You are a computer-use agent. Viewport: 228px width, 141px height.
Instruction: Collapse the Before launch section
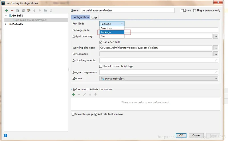click(x=72, y=89)
